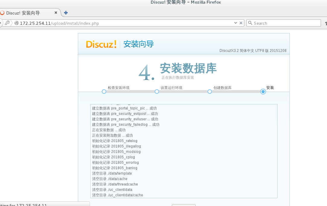Click the 设置运行环境 step label
327x206 pixels.
click(172, 88)
